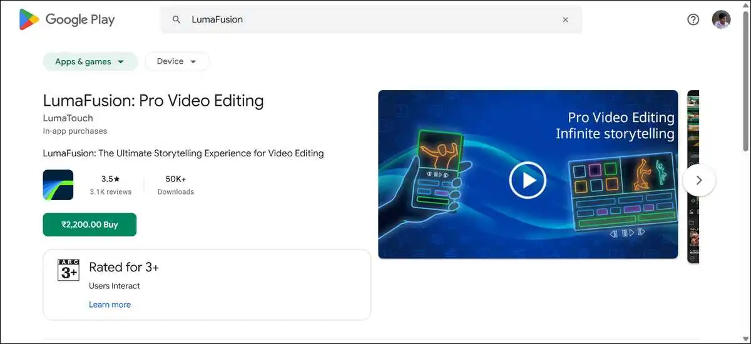Open the account profile avatar

click(x=721, y=19)
